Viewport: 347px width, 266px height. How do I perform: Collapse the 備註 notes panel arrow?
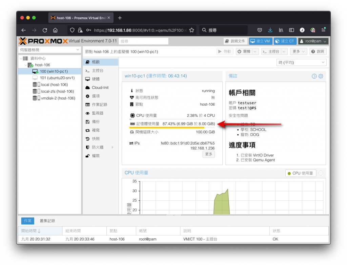(x=314, y=76)
